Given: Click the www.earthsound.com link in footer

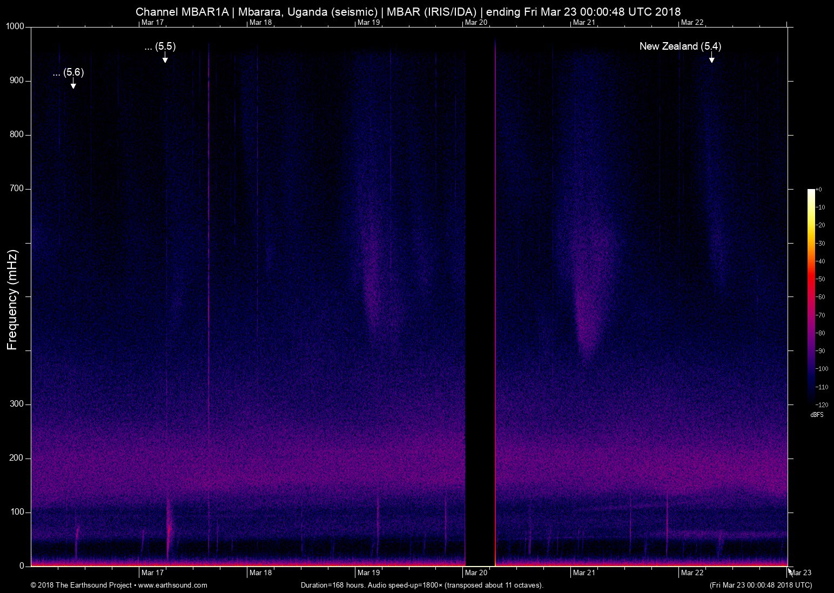Looking at the screenshot, I should click(x=172, y=585).
